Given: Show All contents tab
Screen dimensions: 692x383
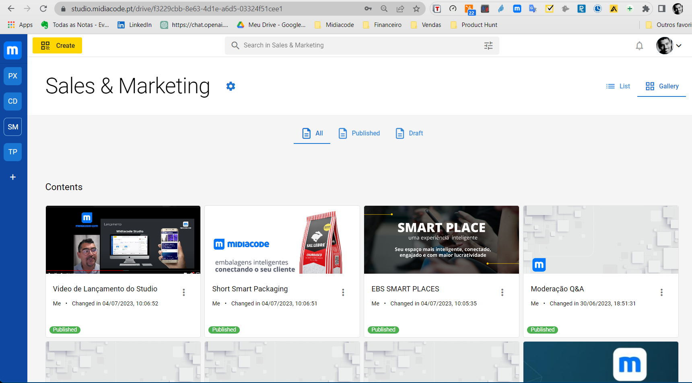Looking at the screenshot, I should click(312, 133).
